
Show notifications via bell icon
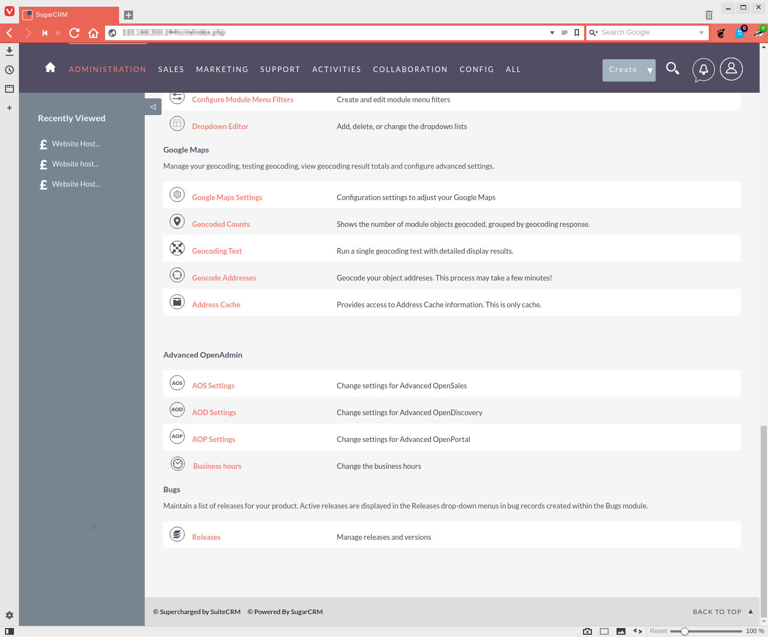[703, 70]
